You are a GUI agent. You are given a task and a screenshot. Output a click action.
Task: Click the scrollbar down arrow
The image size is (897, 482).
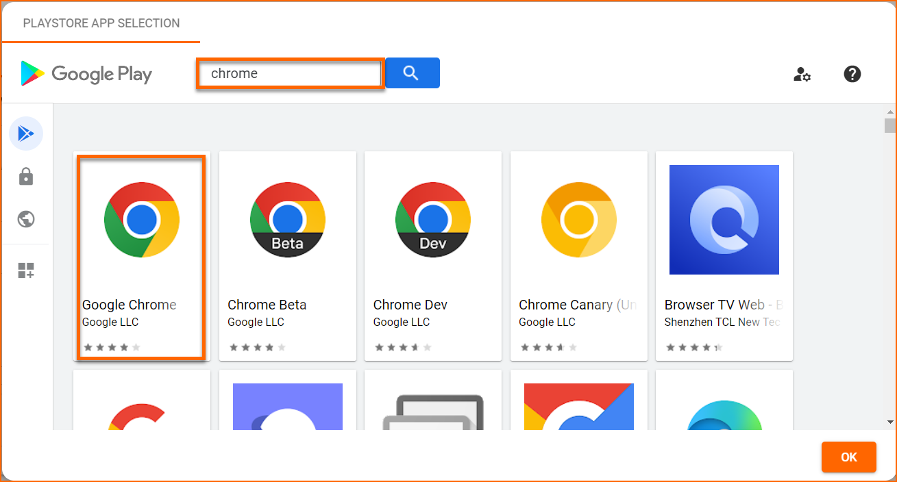click(x=890, y=422)
